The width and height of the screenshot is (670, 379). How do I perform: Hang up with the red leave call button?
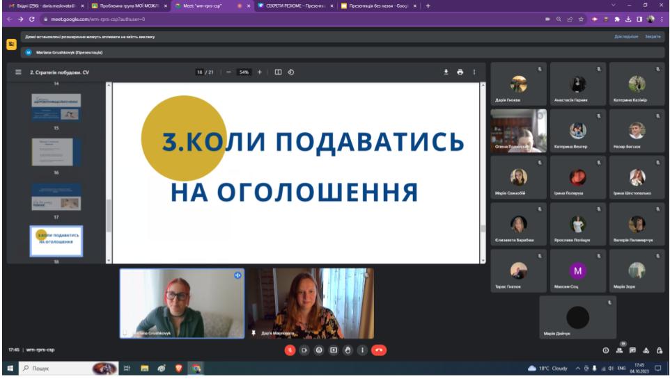pyautogui.click(x=379, y=350)
